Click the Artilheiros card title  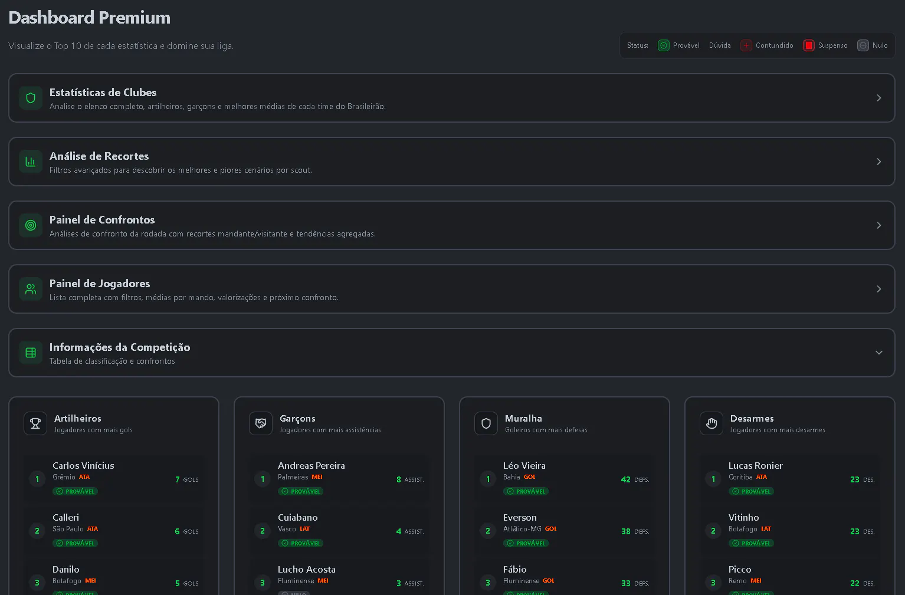pyautogui.click(x=78, y=419)
